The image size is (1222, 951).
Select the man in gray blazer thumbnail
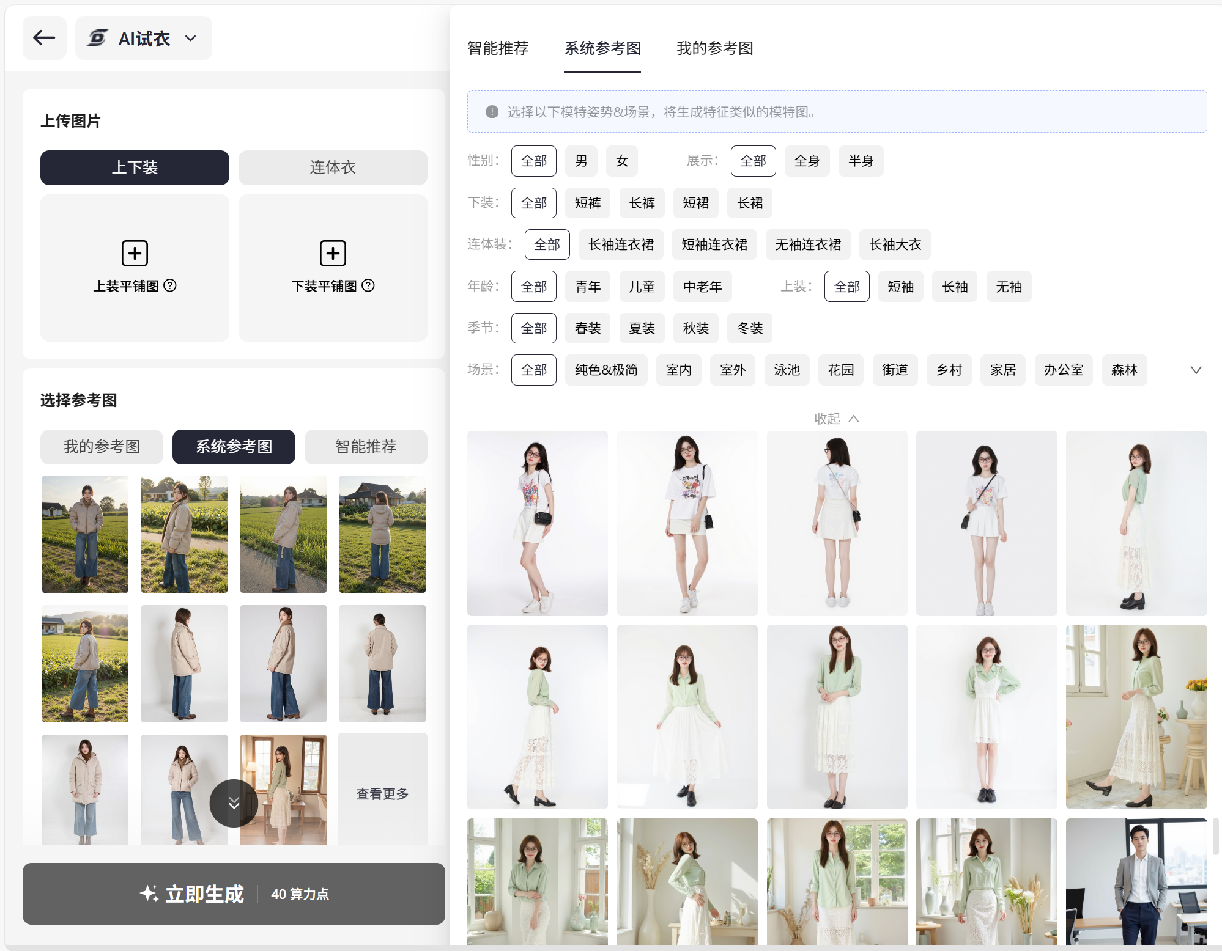coord(1136,881)
